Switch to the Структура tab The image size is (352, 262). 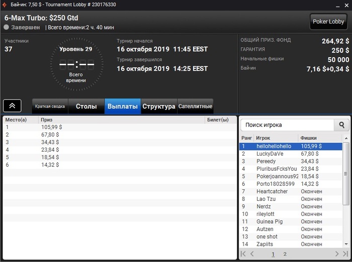159,106
